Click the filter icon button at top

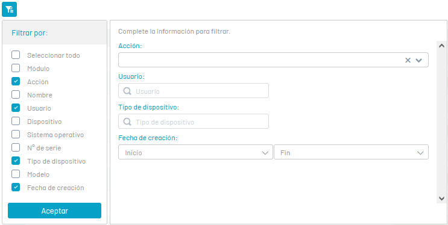tap(10, 9)
